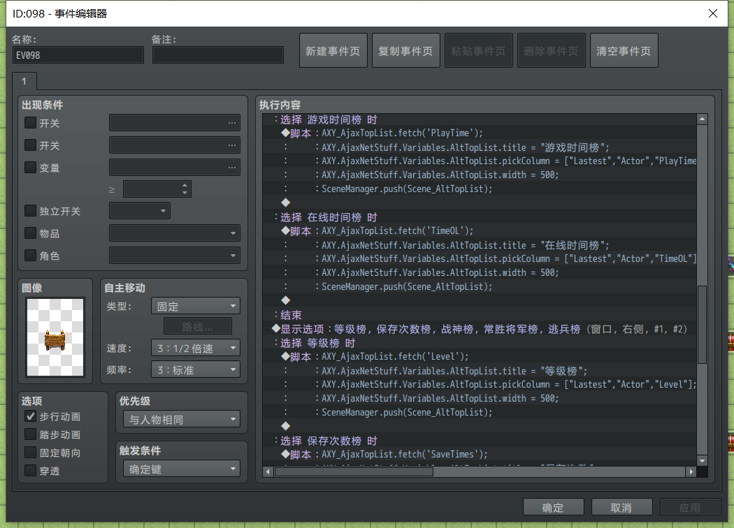Click the horizontal scrollbar thumb

point(354,472)
